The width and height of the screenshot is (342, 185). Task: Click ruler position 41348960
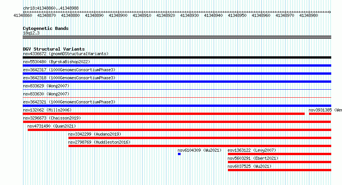coord(261,15)
